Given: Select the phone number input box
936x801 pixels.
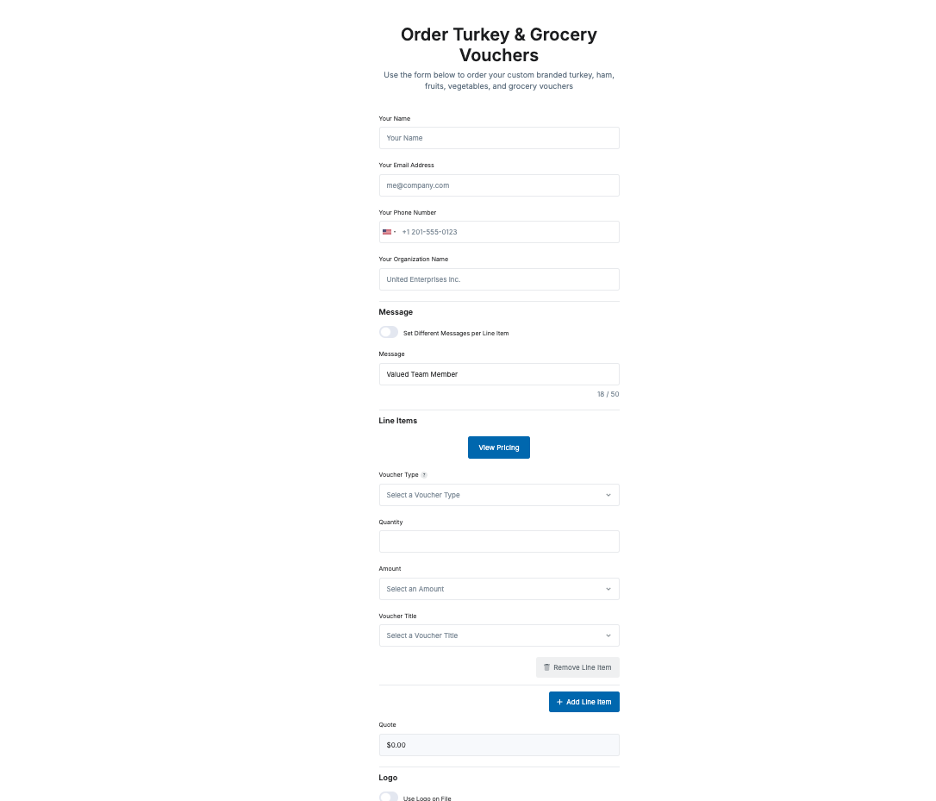Looking at the screenshot, I should point(509,232).
